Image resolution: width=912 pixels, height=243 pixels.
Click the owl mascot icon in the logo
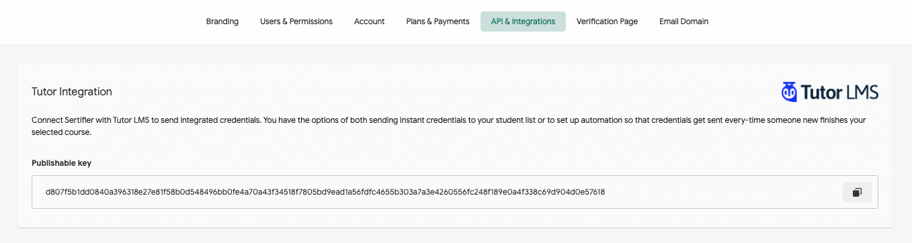pos(789,92)
